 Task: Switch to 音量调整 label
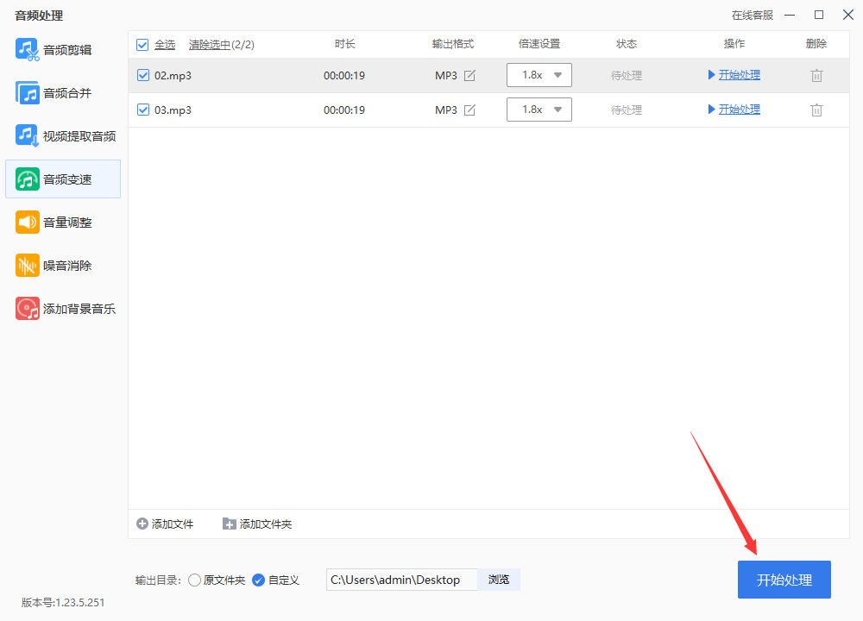[x=67, y=223]
